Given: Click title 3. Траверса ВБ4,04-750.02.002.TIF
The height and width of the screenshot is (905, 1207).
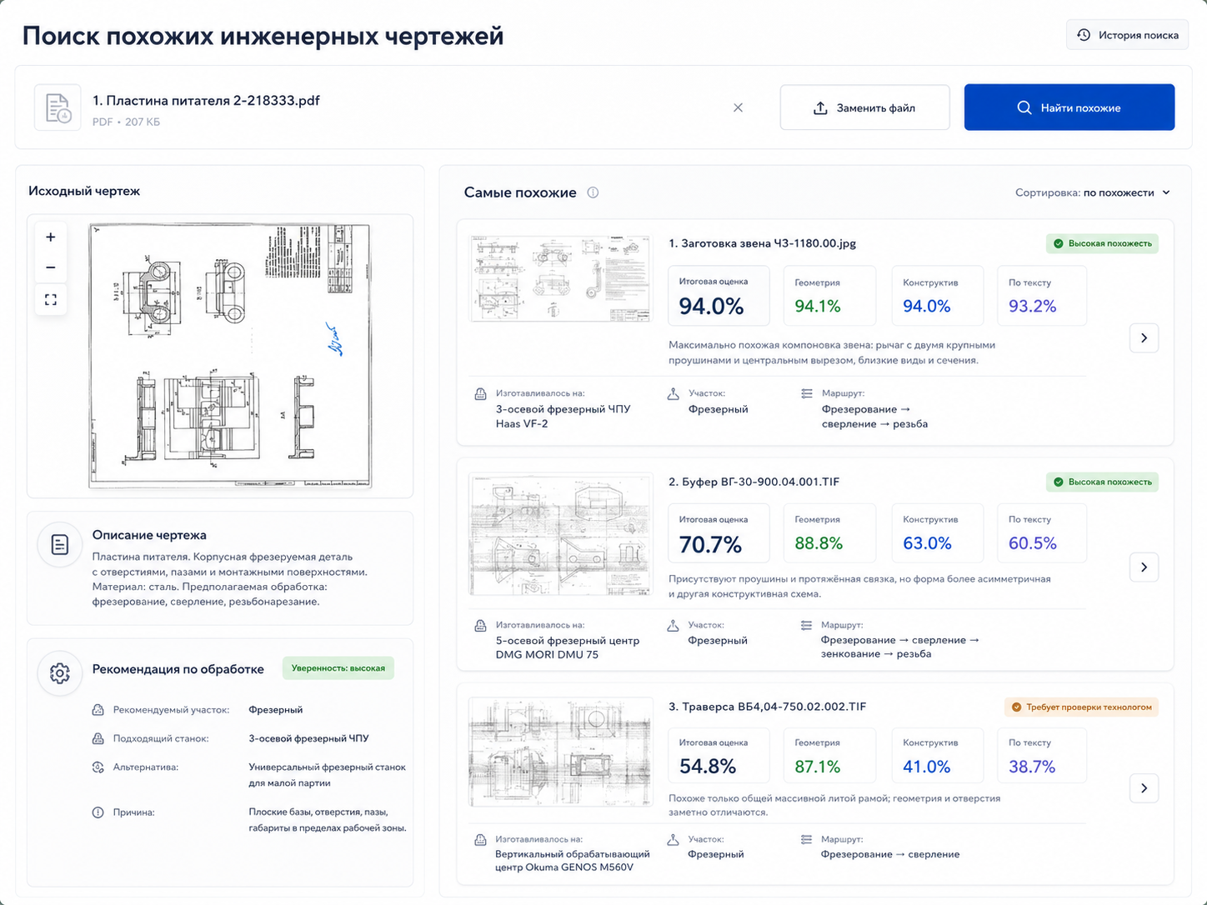Looking at the screenshot, I should point(767,707).
